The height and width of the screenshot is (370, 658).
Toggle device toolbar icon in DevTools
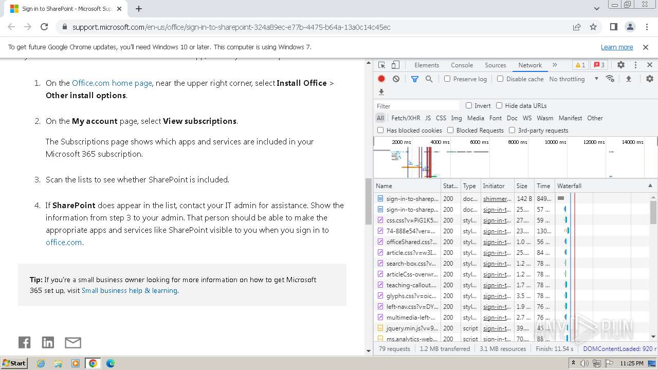coord(395,65)
